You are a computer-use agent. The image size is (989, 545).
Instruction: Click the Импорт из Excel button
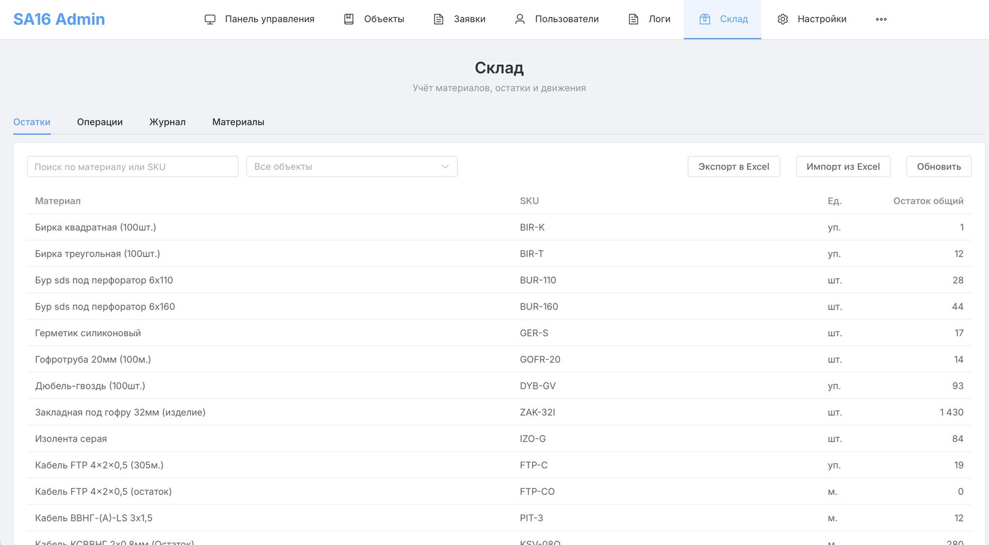coord(843,167)
